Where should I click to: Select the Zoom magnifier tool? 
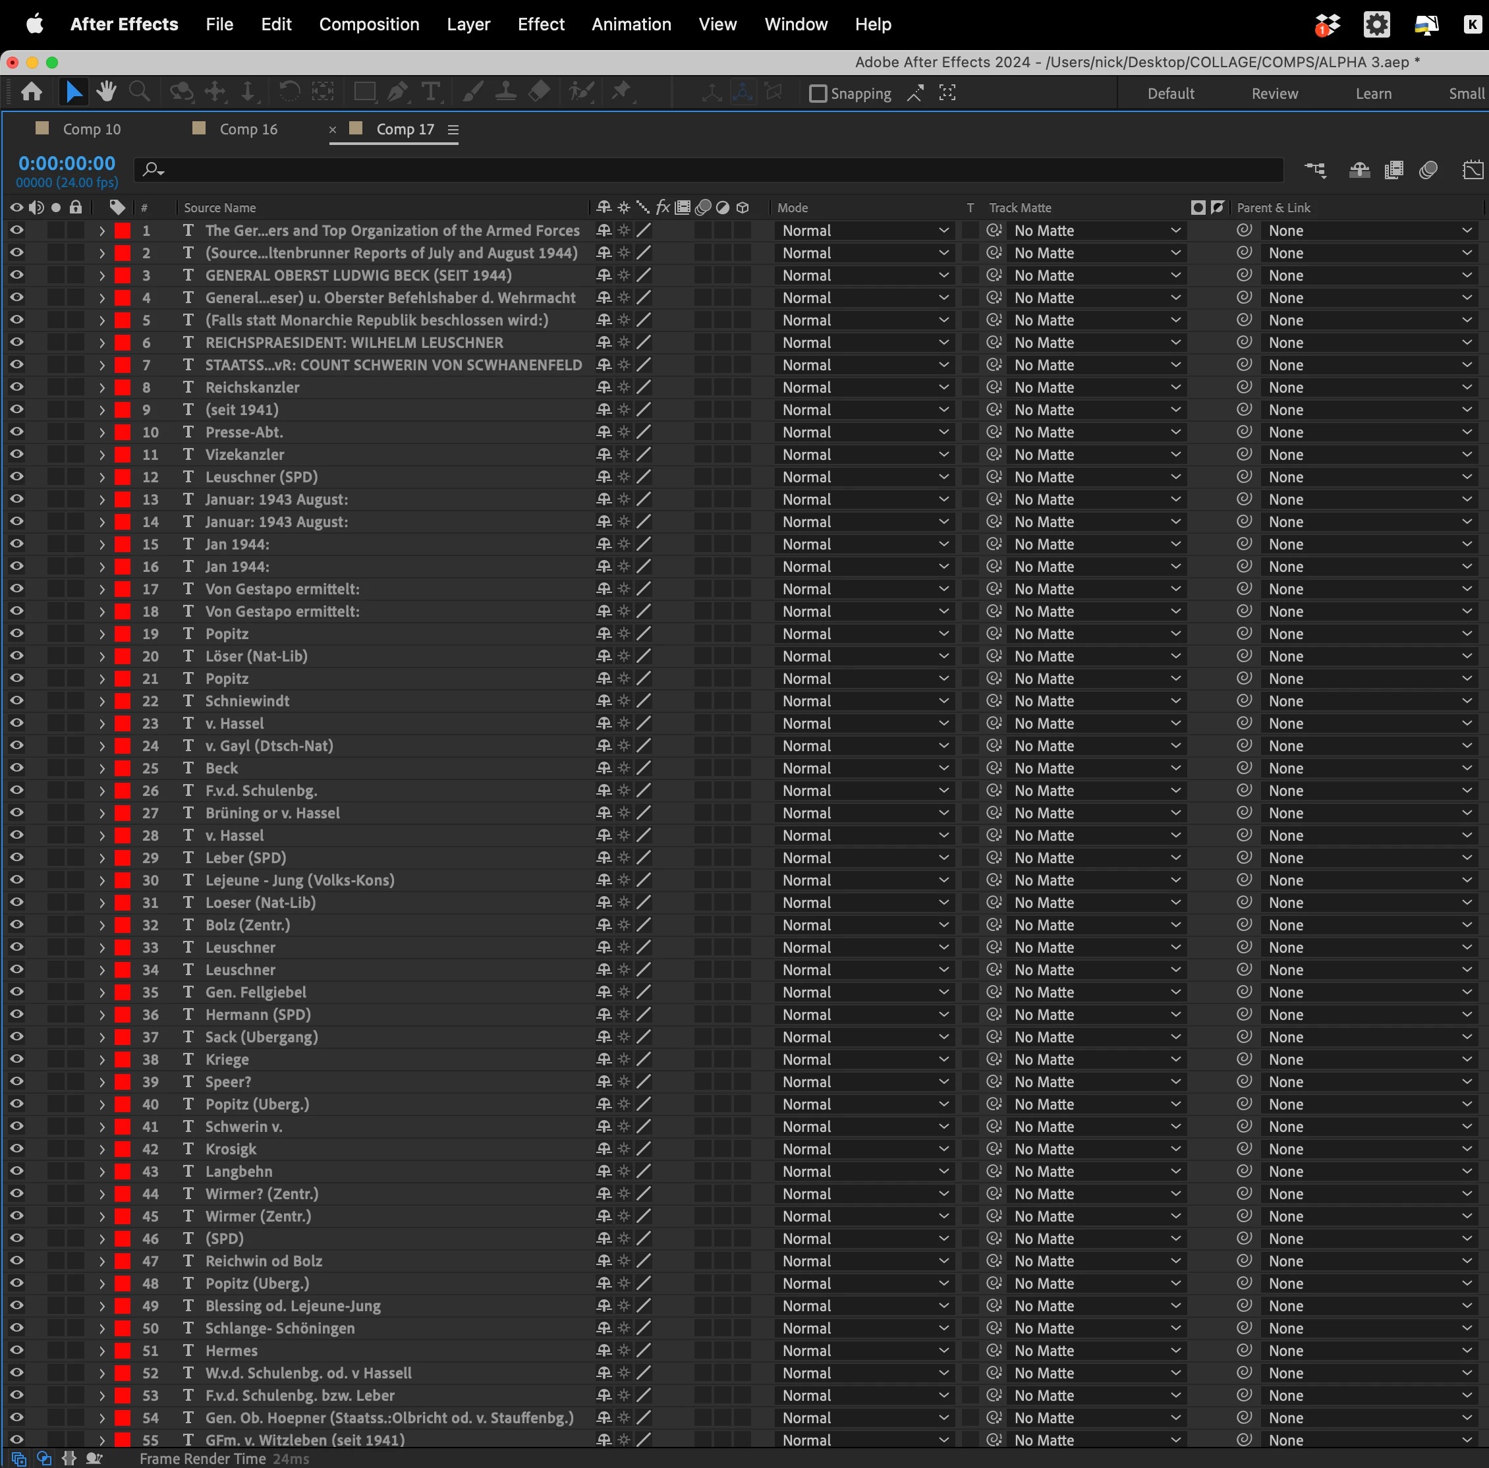coord(140,92)
